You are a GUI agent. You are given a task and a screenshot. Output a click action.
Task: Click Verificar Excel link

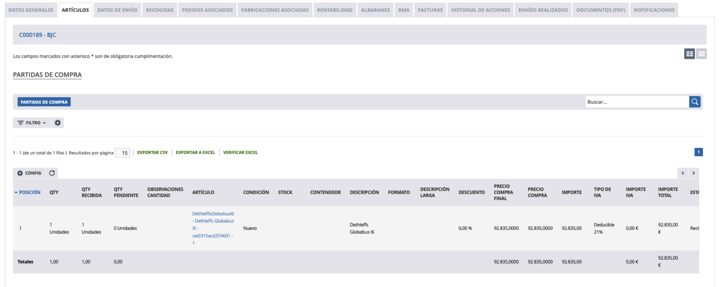click(x=240, y=152)
